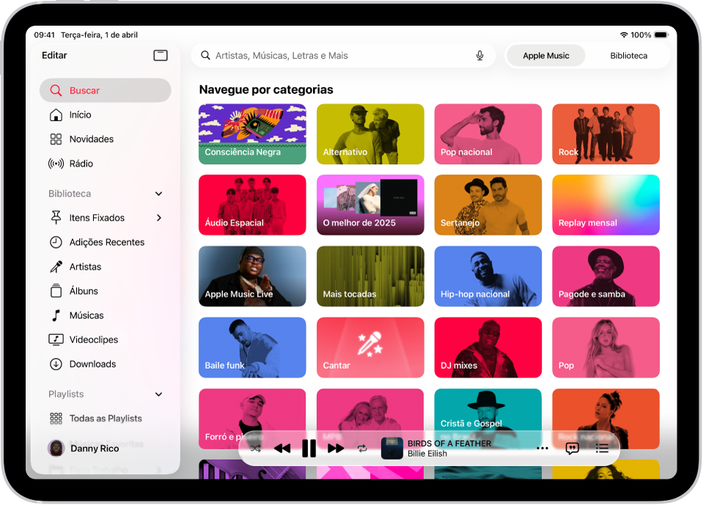Switch search scope to Biblioteca
Screen dimensions: 706x505
(628, 56)
